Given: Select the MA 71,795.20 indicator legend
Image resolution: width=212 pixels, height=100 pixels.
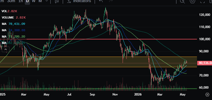Looking at the screenshot, I should [13, 37].
